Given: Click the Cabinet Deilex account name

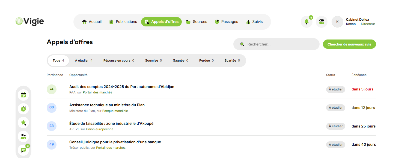Looking at the screenshot, I should click(x=358, y=20).
